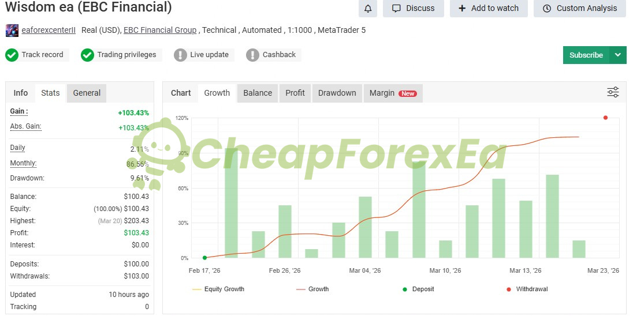This screenshot has height=316, width=633.
Task: Click the Updated 10 hours ago value
Action: [x=129, y=295]
